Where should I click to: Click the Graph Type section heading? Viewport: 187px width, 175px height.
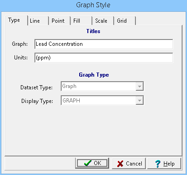tap(94, 75)
